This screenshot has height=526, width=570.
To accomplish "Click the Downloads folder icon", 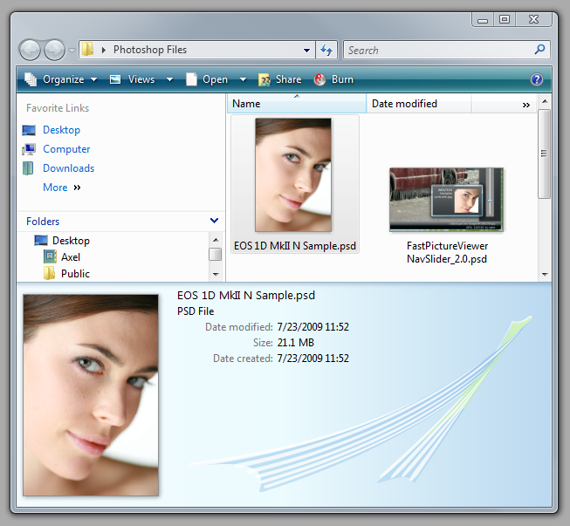I will [x=28, y=168].
